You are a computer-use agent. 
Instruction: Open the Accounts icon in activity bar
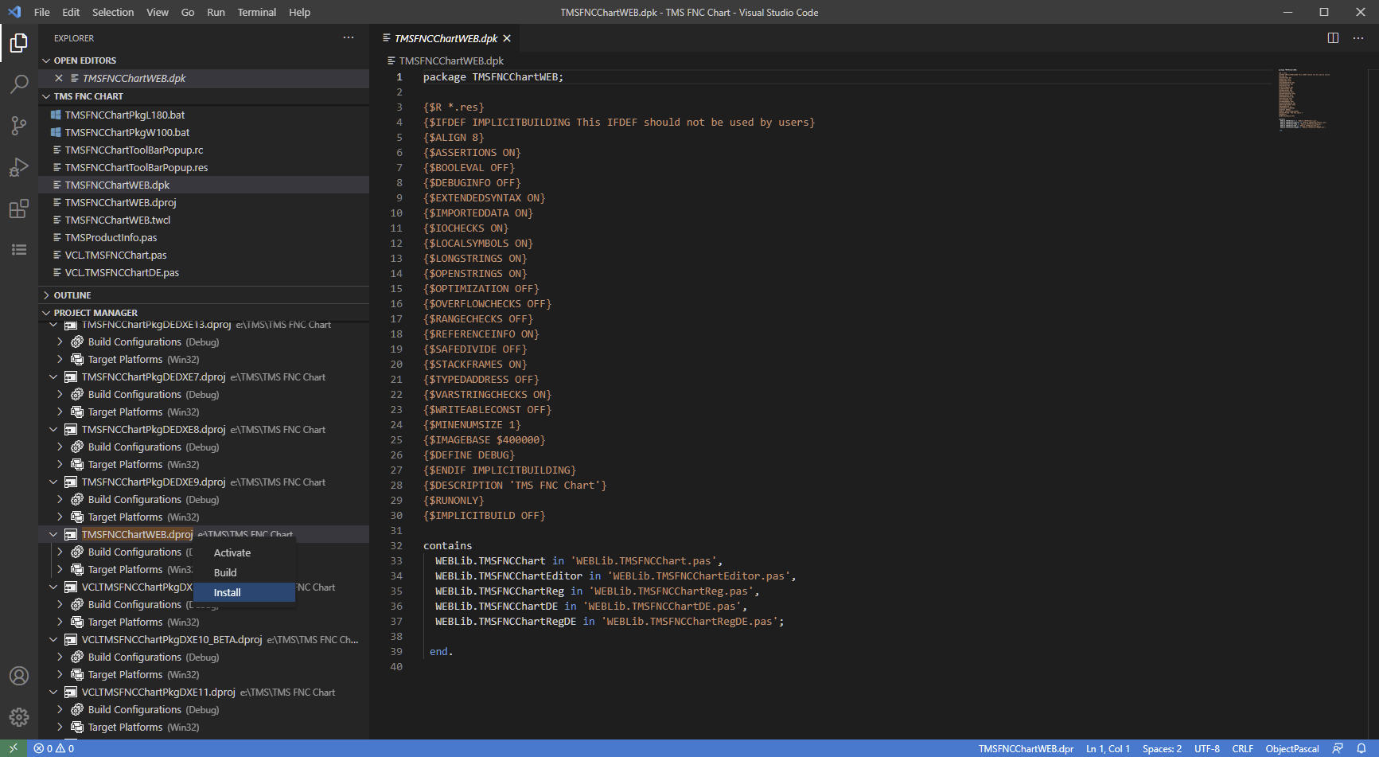[x=19, y=676]
